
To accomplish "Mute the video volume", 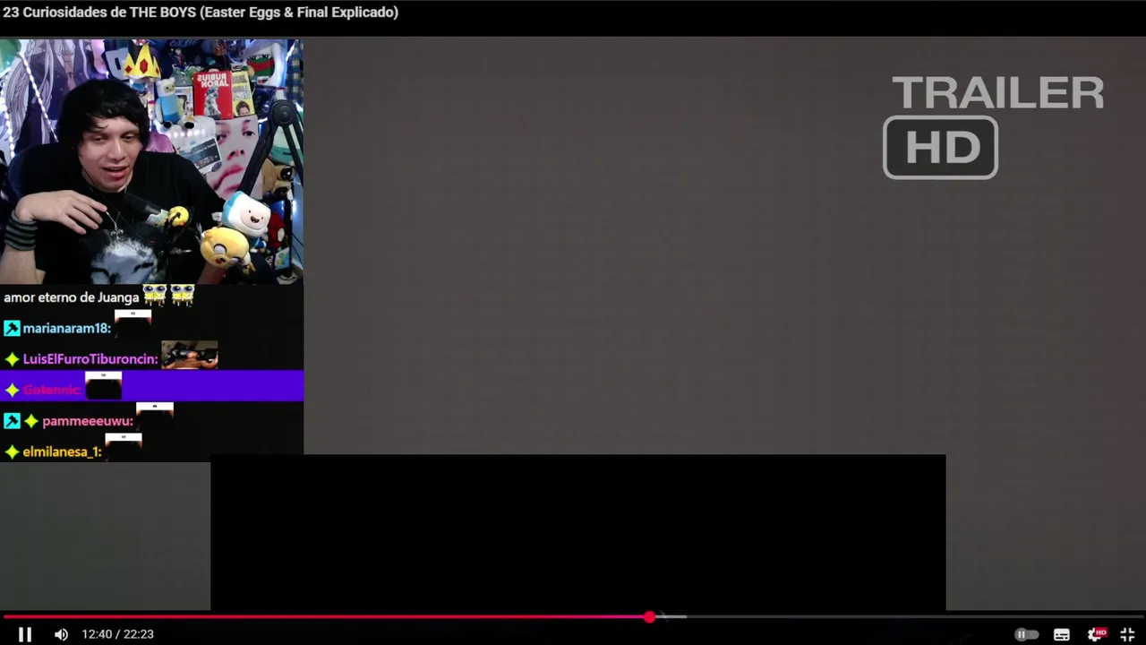I will (x=61, y=634).
